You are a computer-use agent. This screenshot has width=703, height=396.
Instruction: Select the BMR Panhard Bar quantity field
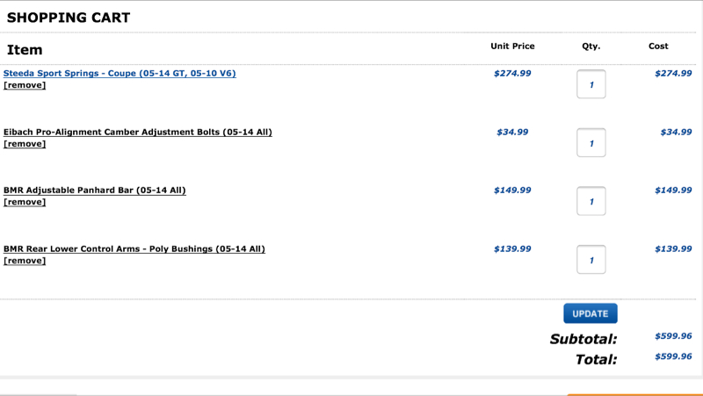(591, 201)
